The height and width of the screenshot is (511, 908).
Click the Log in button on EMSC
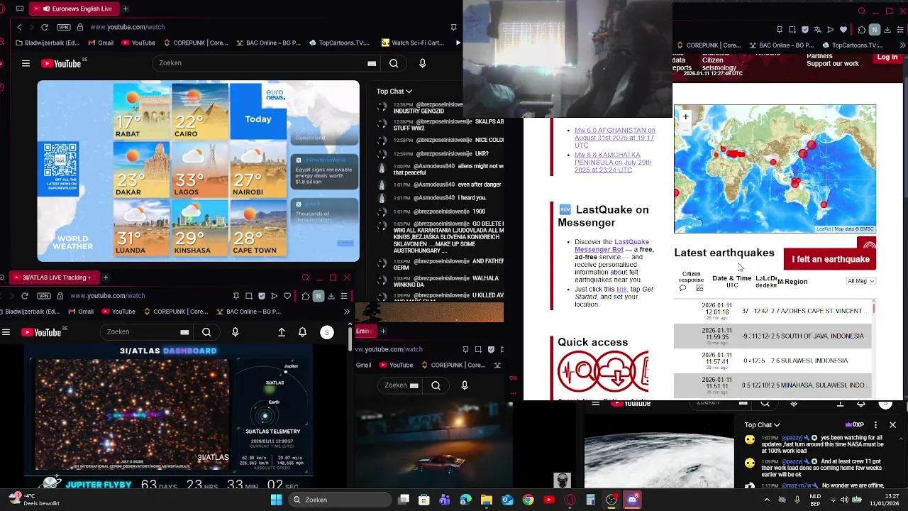click(887, 57)
